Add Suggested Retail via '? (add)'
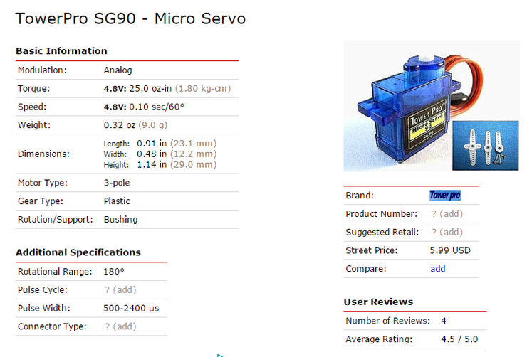 click(447, 232)
